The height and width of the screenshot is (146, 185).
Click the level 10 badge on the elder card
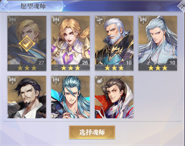[x=128, y=63]
